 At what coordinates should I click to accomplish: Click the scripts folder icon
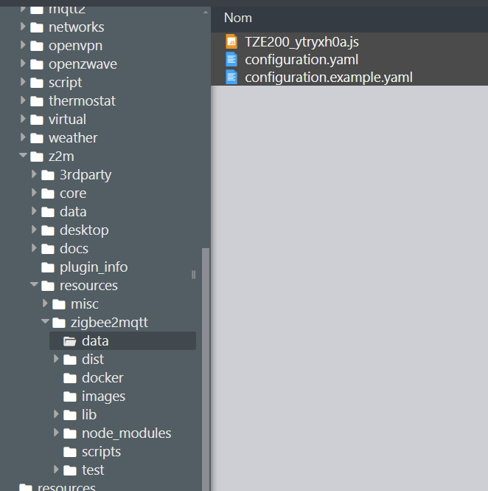tap(70, 452)
